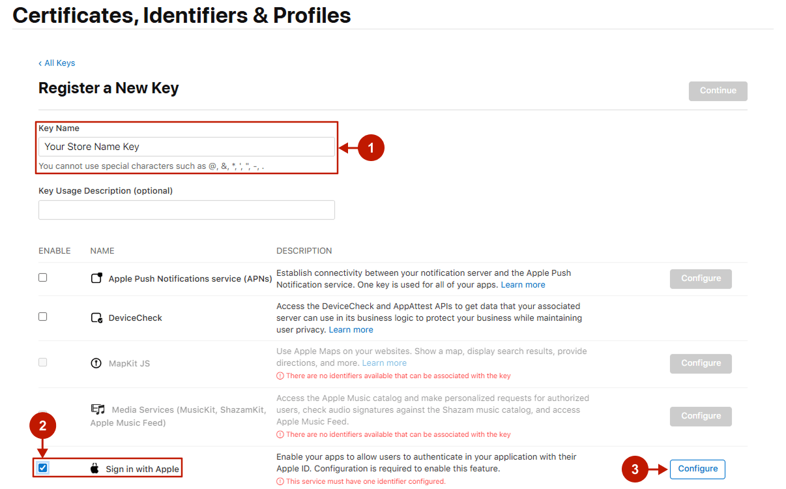Viewport: 786px width, 489px height.
Task: Click the Media Services music icon
Action: pyautogui.click(x=98, y=409)
